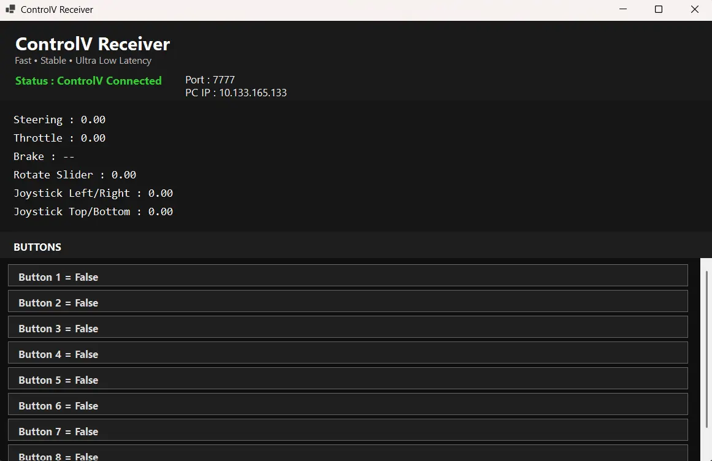Select the Button 1 = False row
Viewport: 712px width, 461px height.
pyautogui.click(x=348, y=275)
